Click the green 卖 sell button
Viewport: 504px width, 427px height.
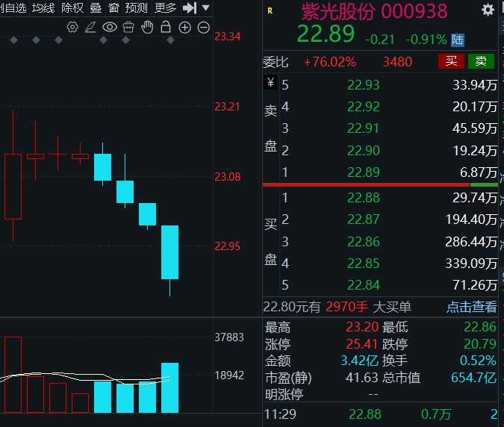[481, 61]
